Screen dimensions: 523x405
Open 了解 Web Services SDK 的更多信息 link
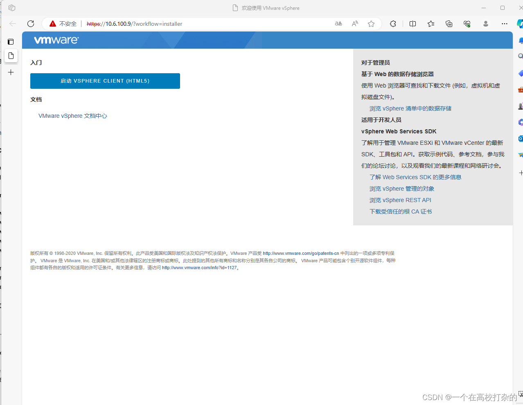click(415, 177)
